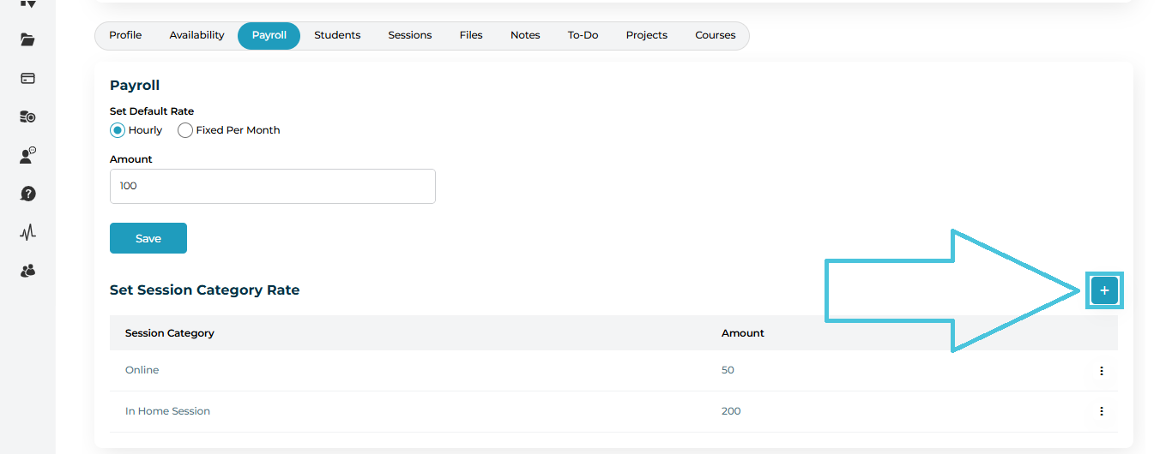Viewport: 1172px width, 454px height.
Task: Go to the Sessions tab
Action: coord(409,35)
